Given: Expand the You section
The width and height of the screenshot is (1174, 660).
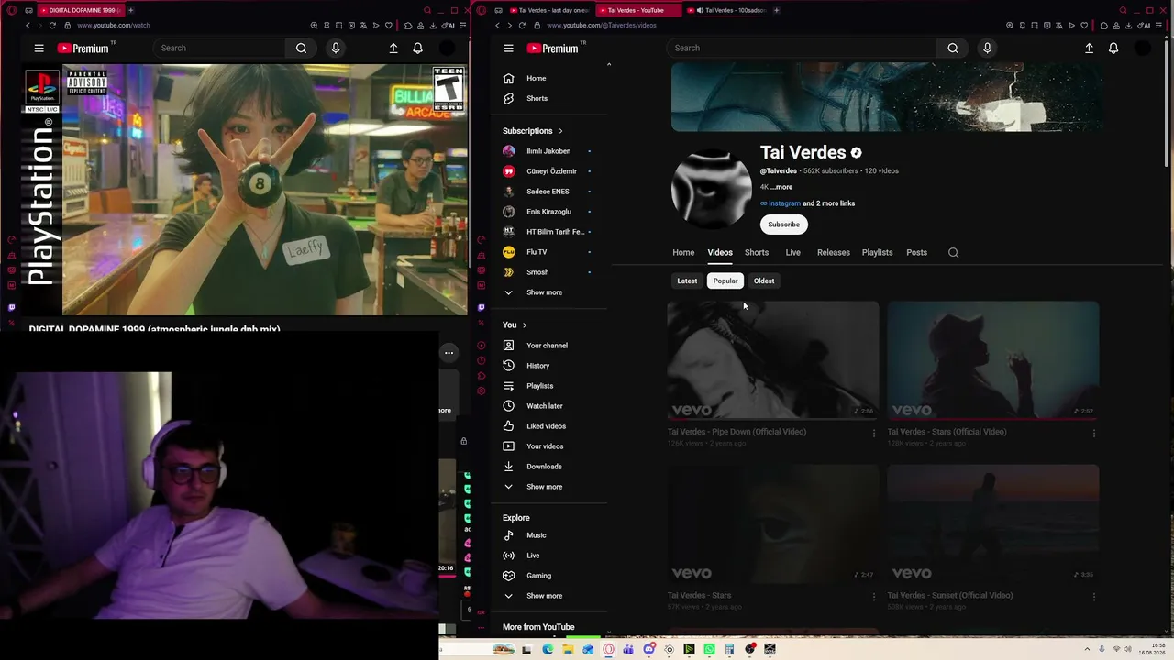Looking at the screenshot, I should click(x=515, y=325).
